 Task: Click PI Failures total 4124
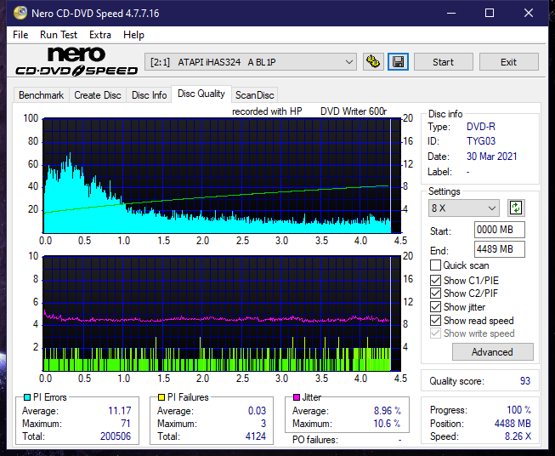point(256,436)
